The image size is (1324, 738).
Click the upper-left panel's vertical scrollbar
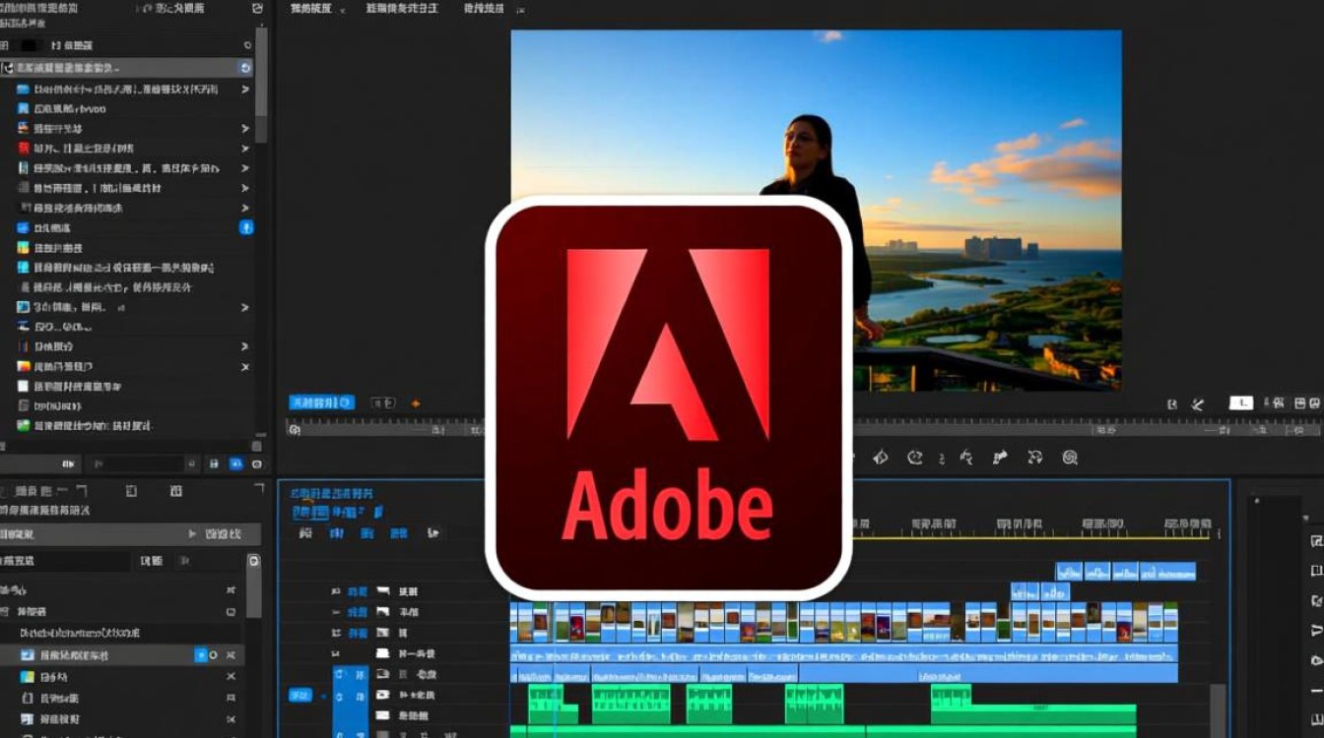[x=260, y=85]
